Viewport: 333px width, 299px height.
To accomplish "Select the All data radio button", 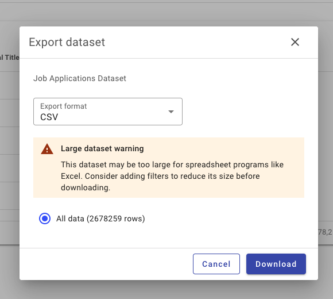I will (x=45, y=218).
